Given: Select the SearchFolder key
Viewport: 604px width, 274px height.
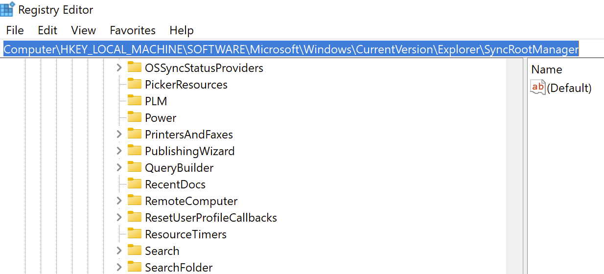Looking at the screenshot, I should tap(179, 267).
